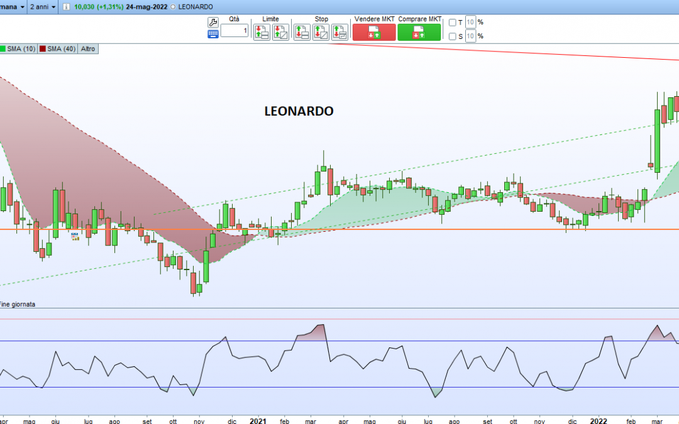Screen dimensions: 679x424
Task: Click the middle Stop order icon
Action: point(321,33)
